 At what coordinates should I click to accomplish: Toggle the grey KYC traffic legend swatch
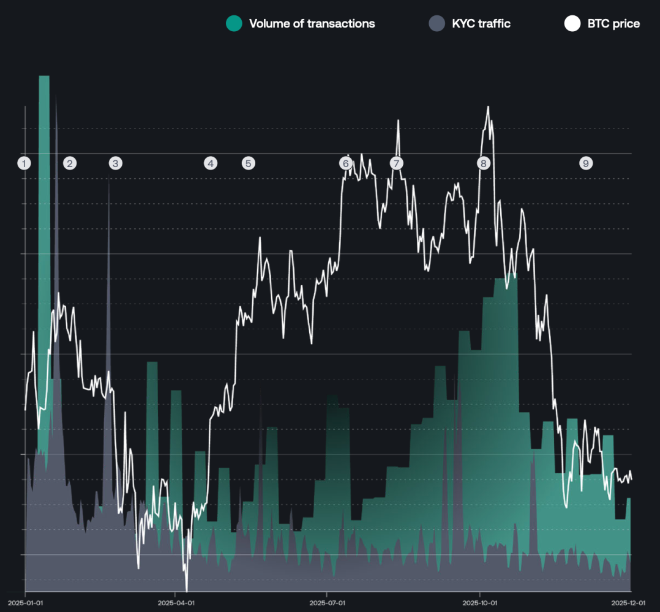pyautogui.click(x=437, y=23)
